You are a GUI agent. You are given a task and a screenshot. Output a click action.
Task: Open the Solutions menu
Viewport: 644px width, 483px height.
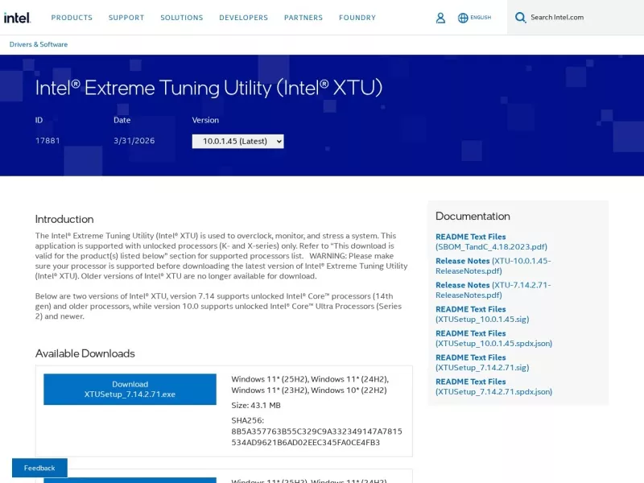coord(182,18)
